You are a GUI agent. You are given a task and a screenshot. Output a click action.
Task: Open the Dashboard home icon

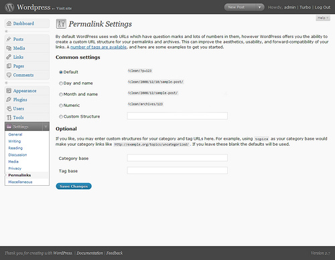(x=9, y=23)
